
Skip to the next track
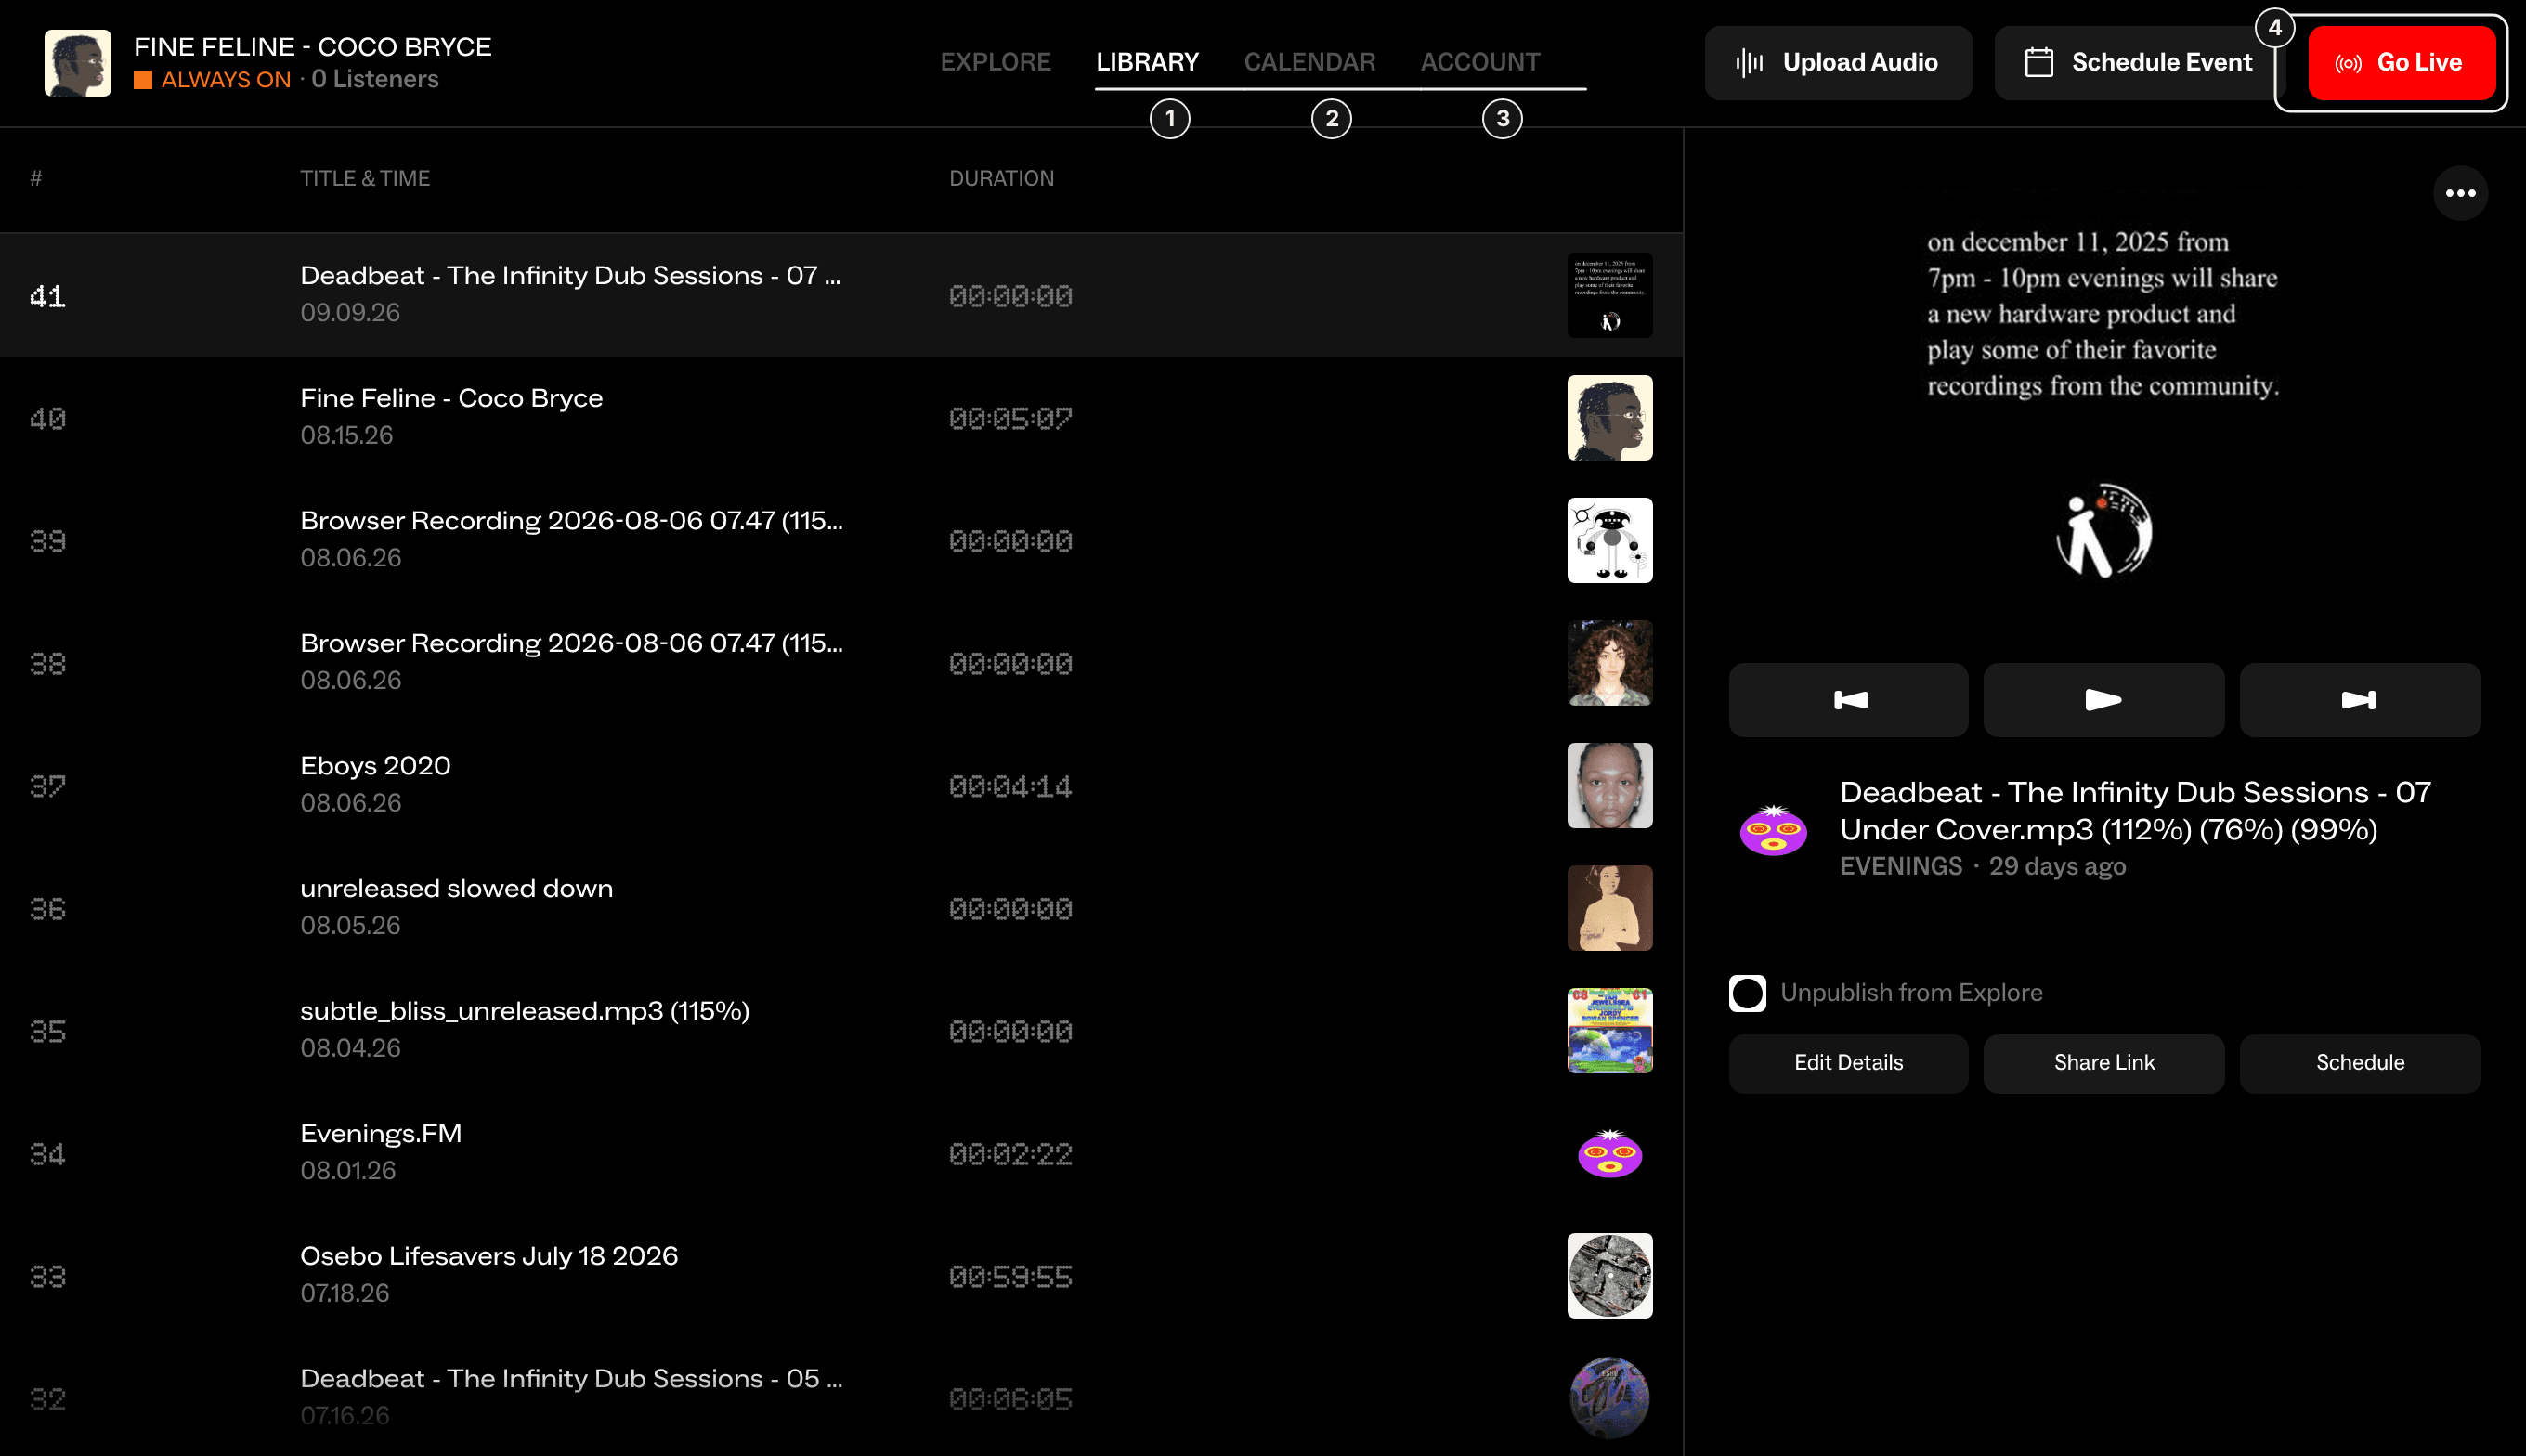(2359, 700)
